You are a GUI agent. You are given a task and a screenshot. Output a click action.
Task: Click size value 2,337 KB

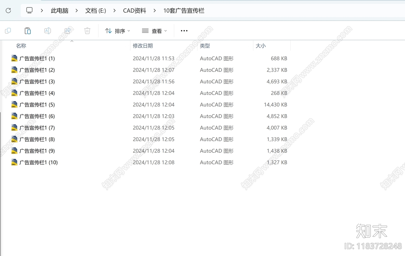[277, 70]
